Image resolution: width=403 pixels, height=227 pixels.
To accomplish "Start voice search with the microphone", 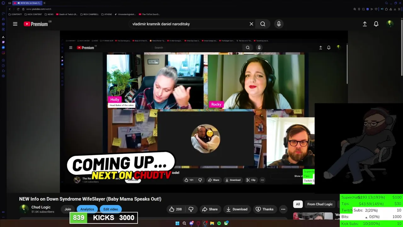I will tap(279, 24).
